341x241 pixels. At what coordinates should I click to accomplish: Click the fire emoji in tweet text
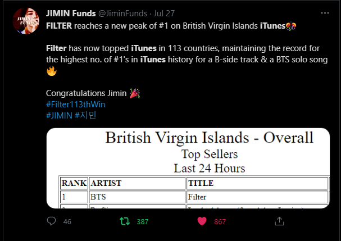click(x=52, y=71)
